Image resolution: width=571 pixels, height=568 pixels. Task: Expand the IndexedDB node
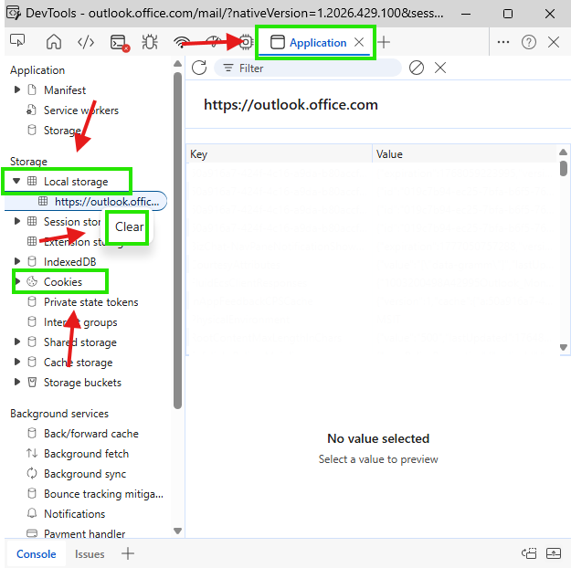(x=16, y=261)
